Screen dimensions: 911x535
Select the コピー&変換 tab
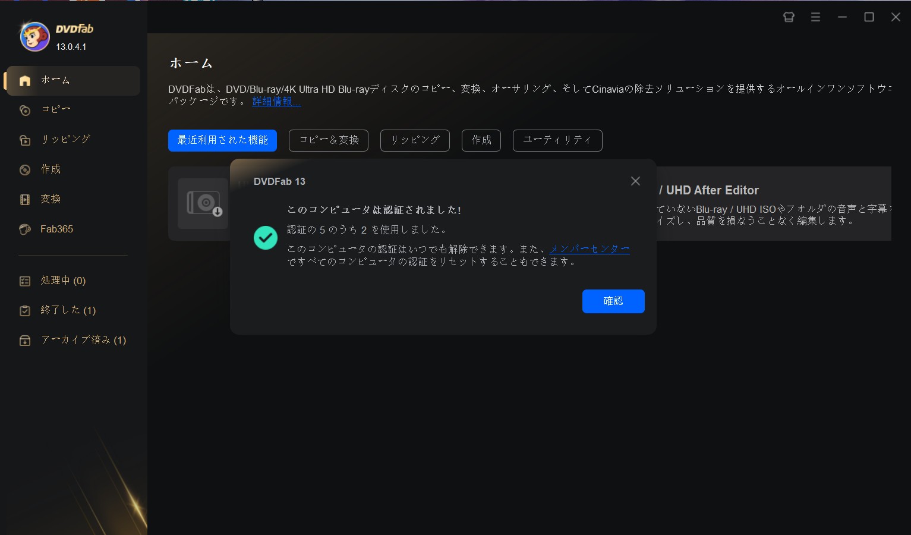[329, 140]
